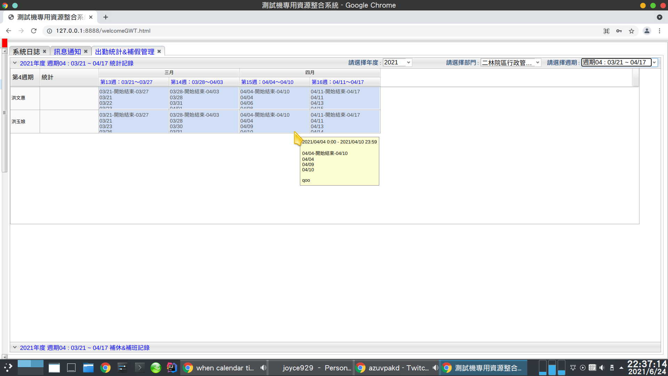Screen dimensions: 668x376
Task: Go forward in browser history
Action: 21,31
